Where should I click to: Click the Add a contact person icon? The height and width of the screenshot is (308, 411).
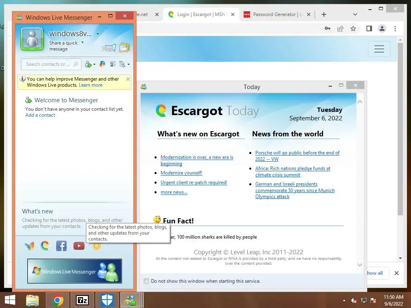coord(88,64)
